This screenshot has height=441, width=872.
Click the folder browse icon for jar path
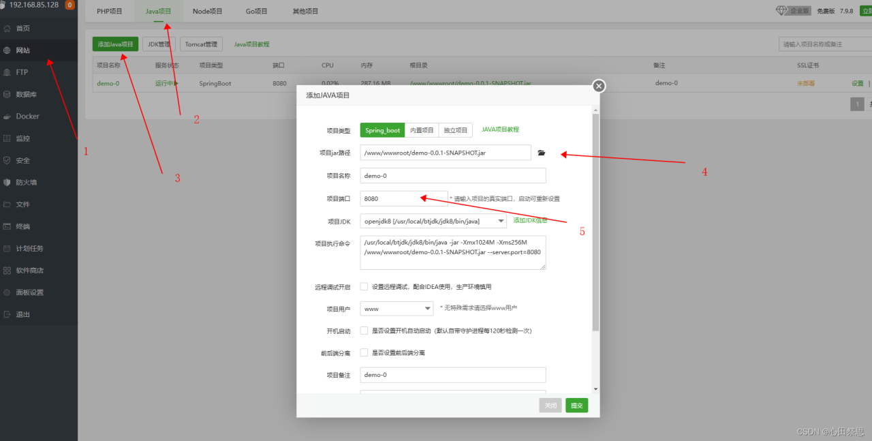coord(542,153)
